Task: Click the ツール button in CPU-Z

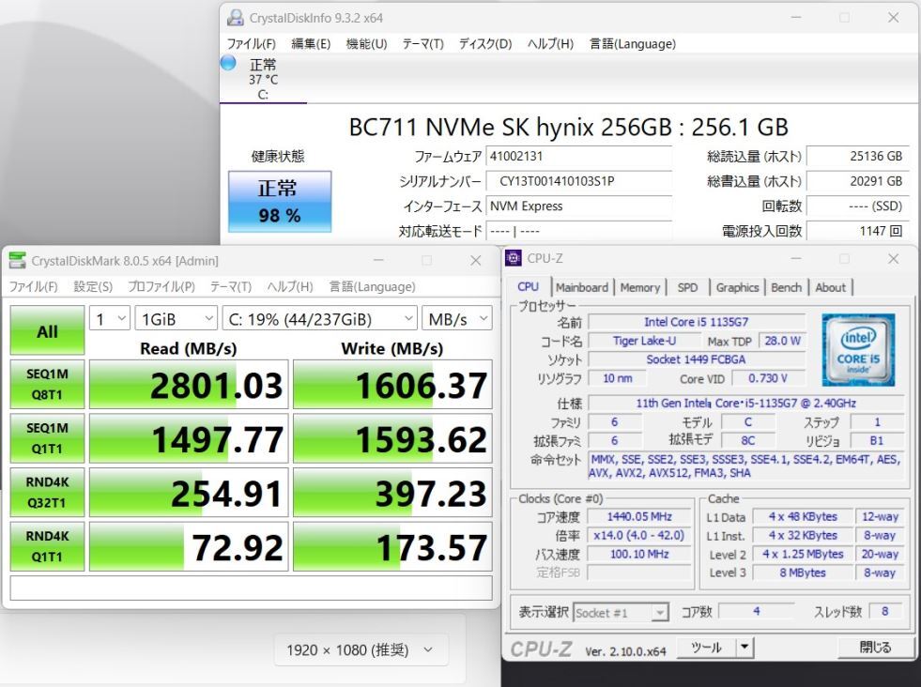Action: 706,647
